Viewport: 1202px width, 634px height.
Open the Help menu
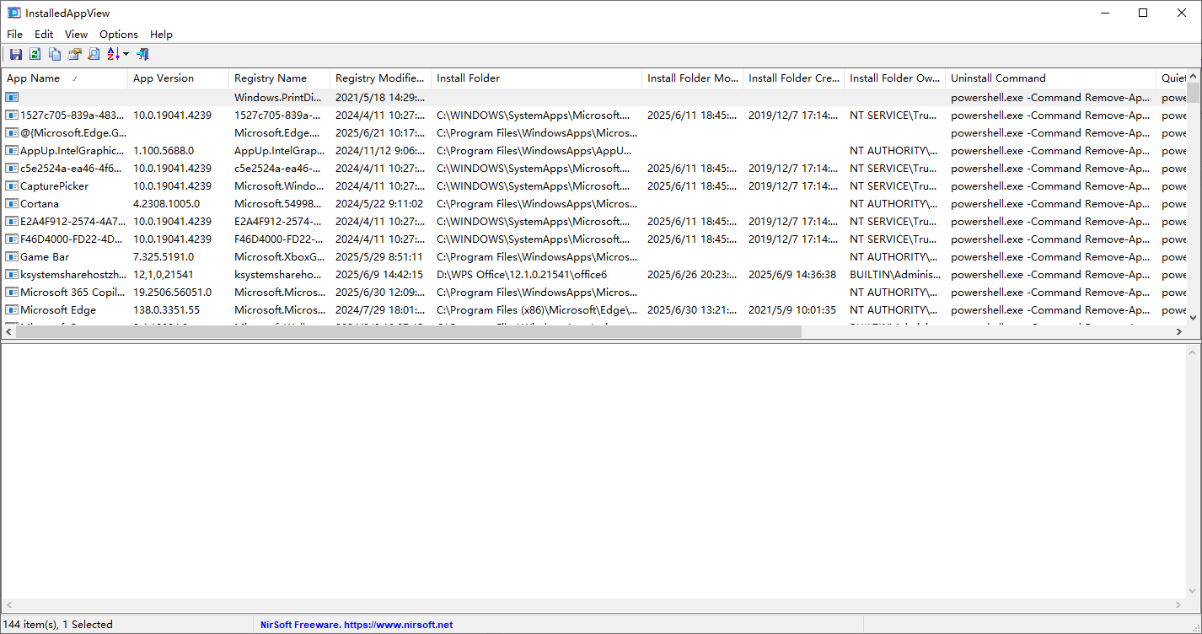click(161, 35)
